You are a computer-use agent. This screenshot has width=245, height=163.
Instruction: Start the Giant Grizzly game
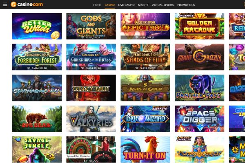pyautogui.click(x=199, y=57)
